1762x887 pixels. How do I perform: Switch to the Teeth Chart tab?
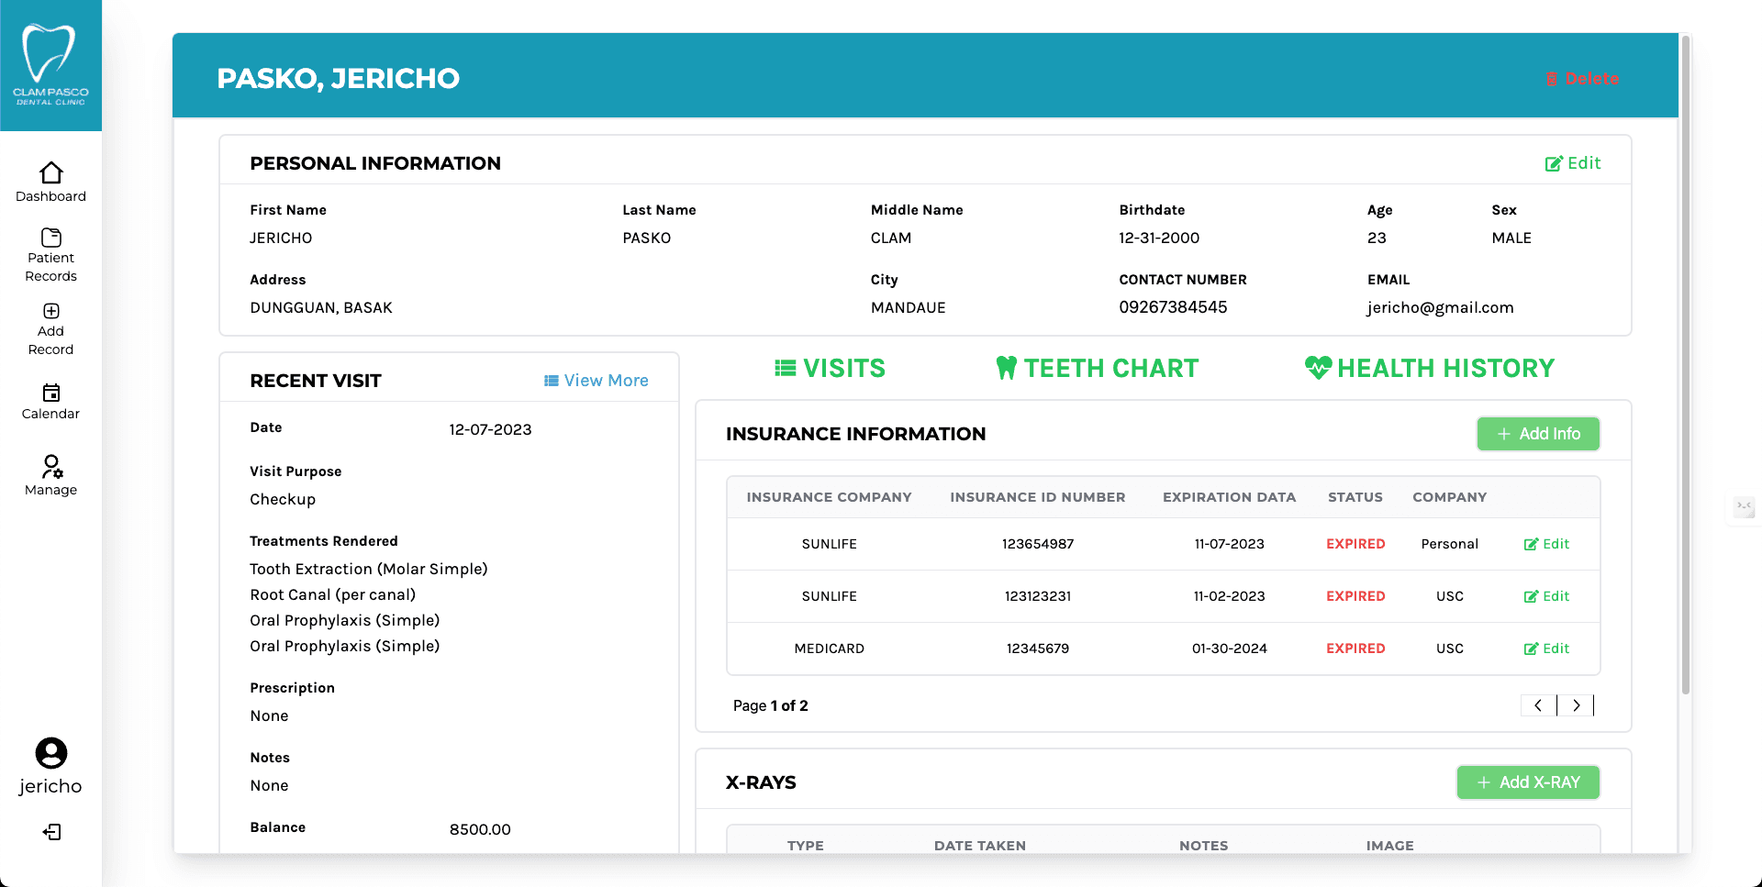pos(1098,368)
